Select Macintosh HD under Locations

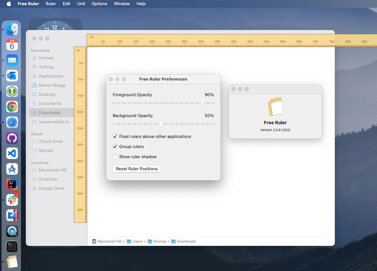[x=53, y=170]
